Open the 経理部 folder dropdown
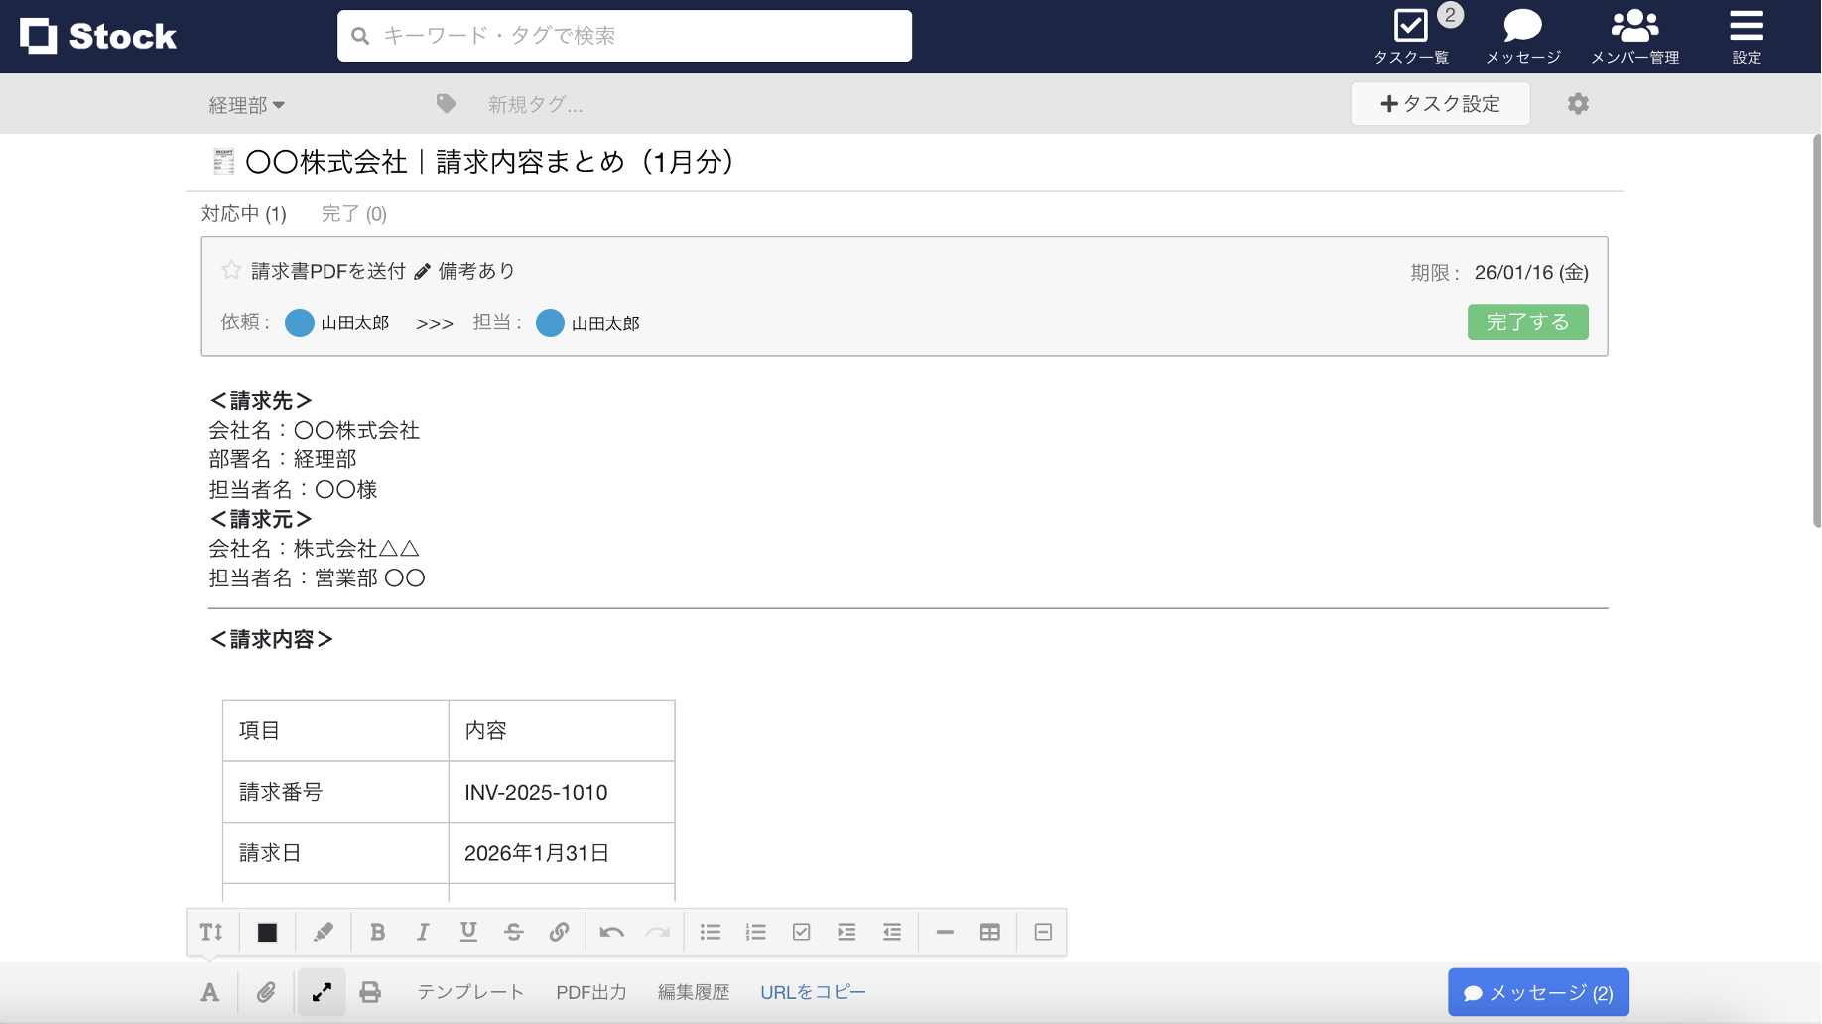 [246, 104]
